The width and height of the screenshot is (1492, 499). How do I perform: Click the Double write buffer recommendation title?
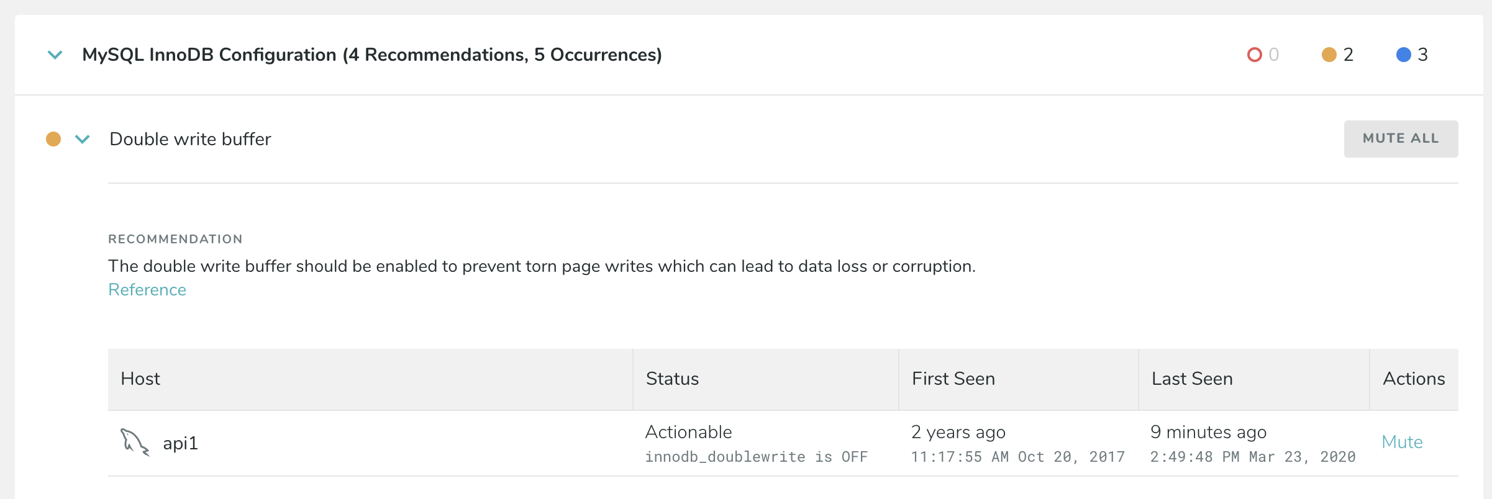tap(190, 139)
